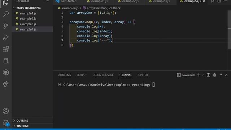Click line number 8 in gutter
231x130 pixels.
click(x=62, y=45)
